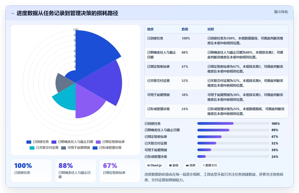Toggle 已明确责任人与截止日期 legend swatch
Viewport: 299px width, 193px height.
pos(54,142)
